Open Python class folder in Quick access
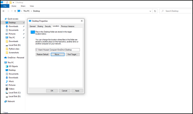The height and width of the screenshot is (114, 193). (14, 48)
